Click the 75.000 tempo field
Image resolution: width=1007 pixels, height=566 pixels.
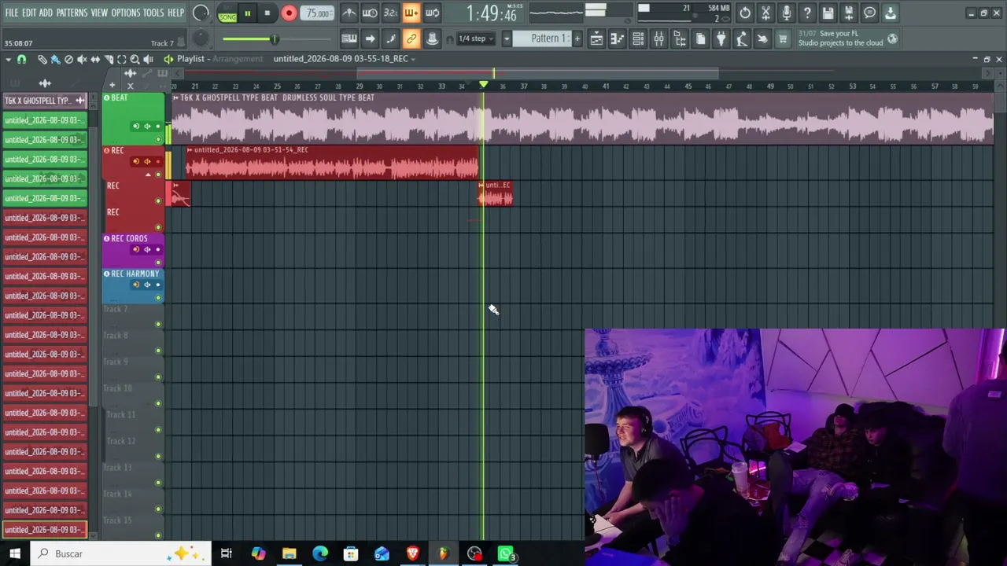318,13
